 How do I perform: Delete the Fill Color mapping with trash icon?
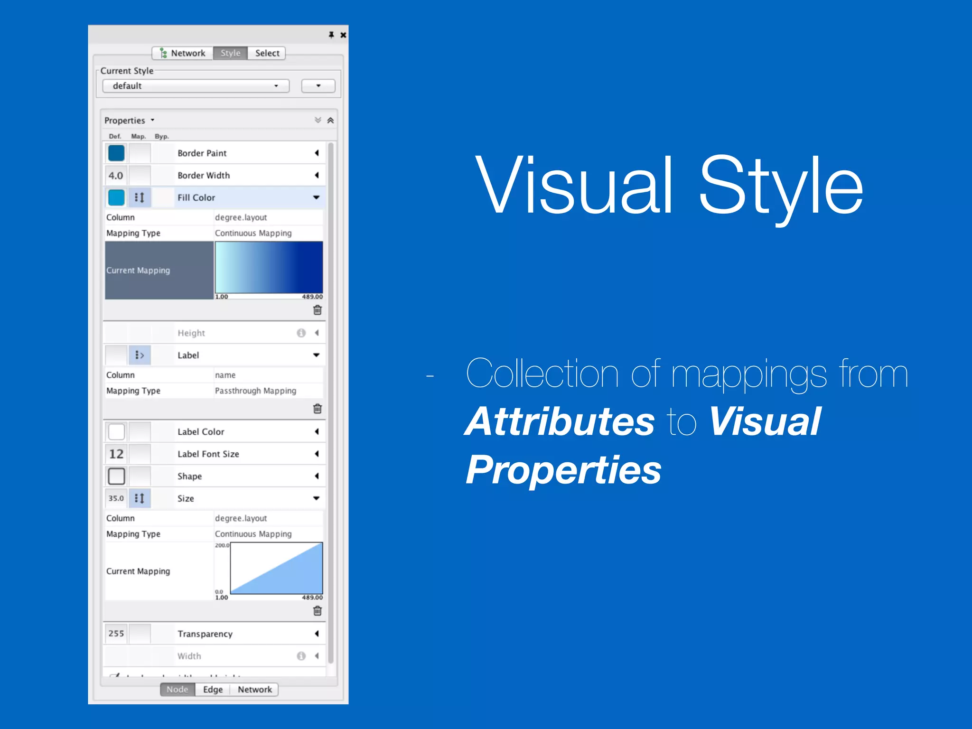[x=318, y=310]
